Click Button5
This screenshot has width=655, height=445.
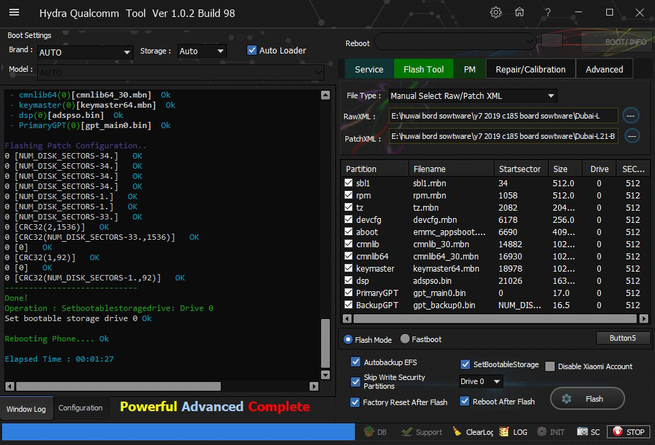click(x=622, y=337)
